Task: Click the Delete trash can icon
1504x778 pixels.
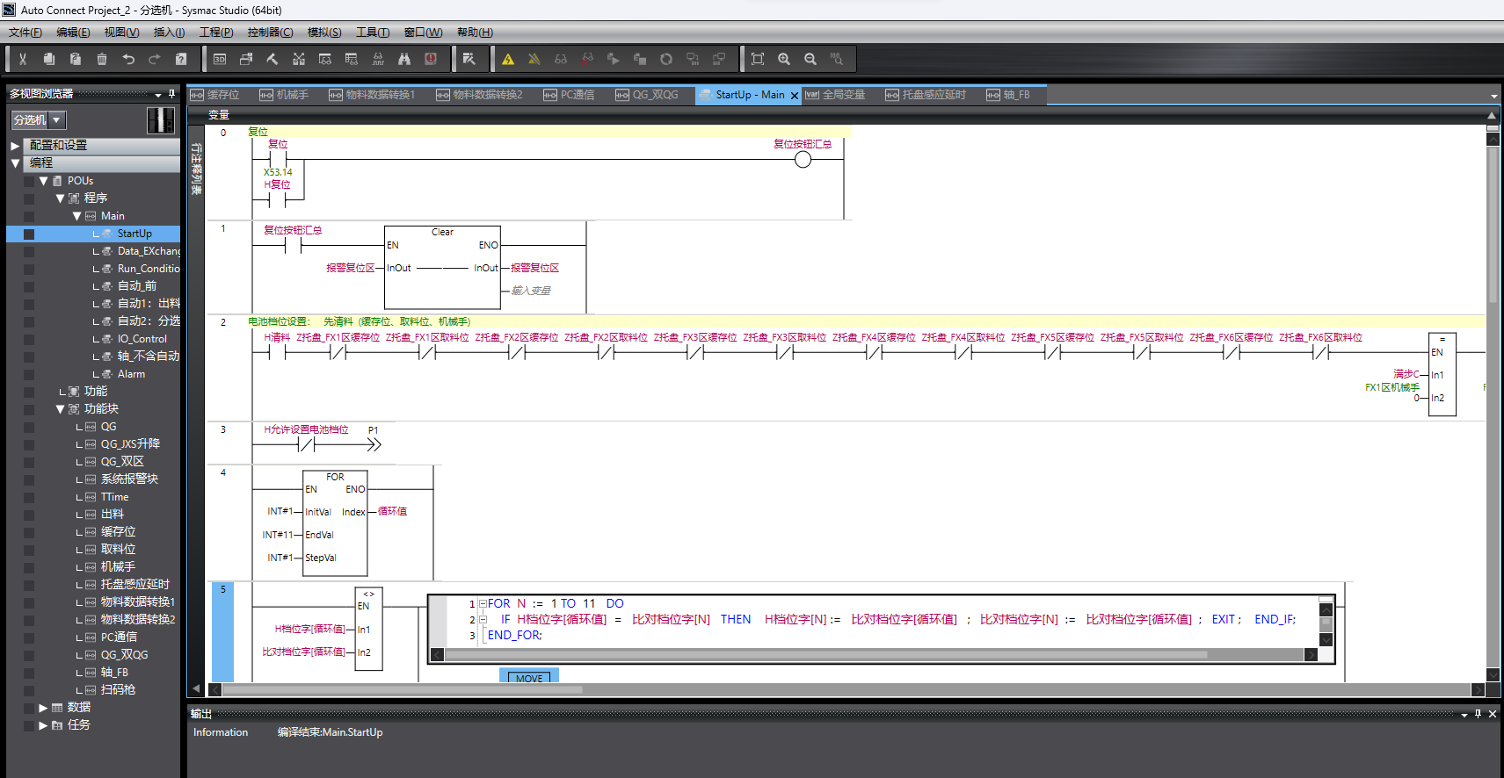Action: [102, 59]
